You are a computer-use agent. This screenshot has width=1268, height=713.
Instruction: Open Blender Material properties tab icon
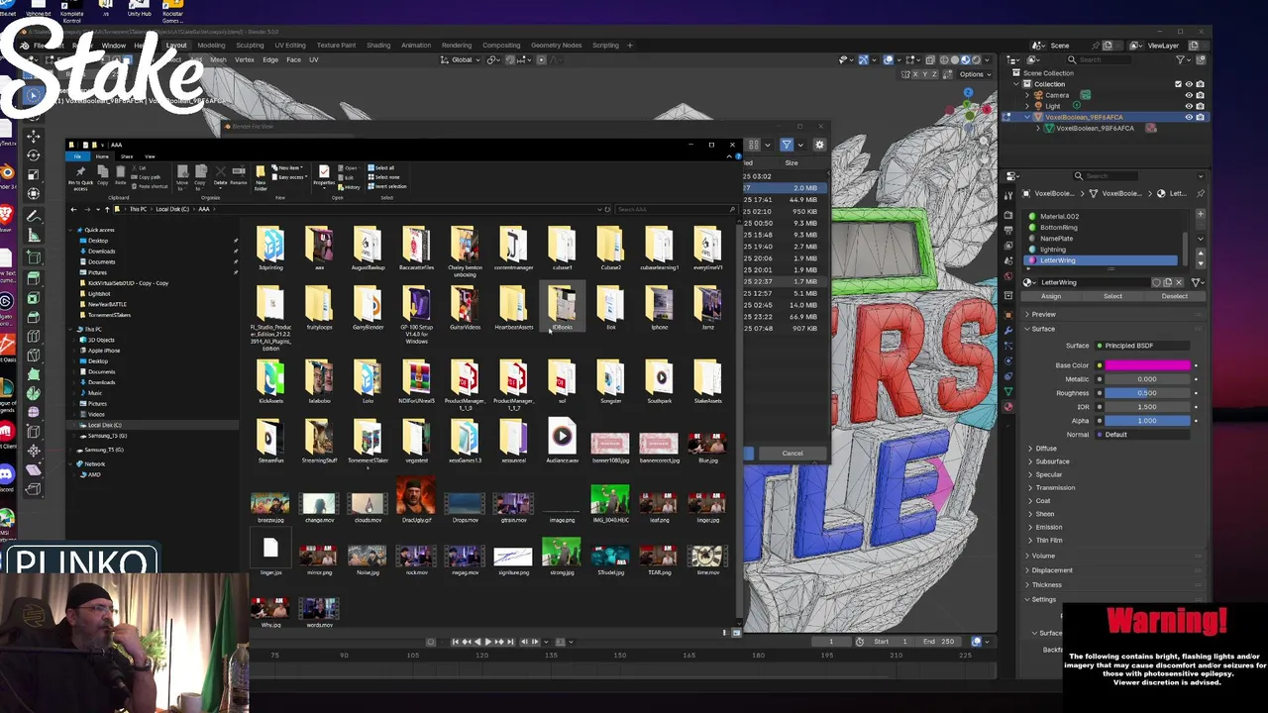pyautogui.click(x=1008, y=406)
